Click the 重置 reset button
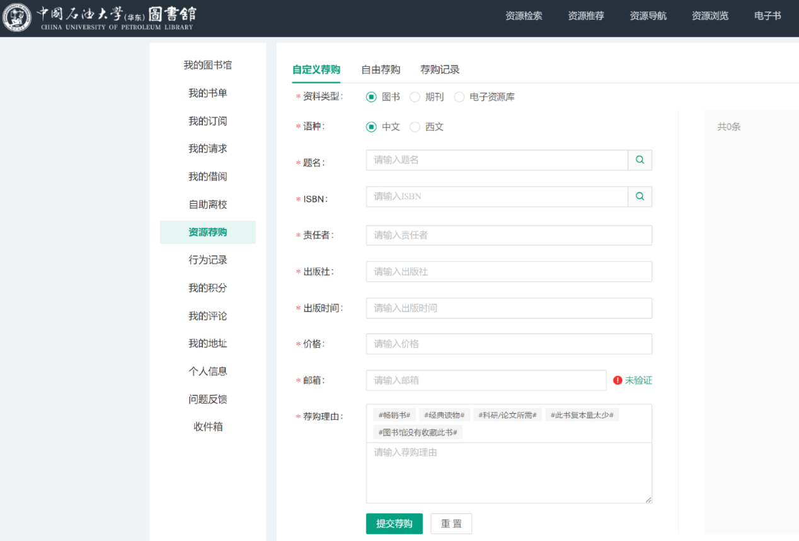Image resolution: width=799 pixels, height=541 pixels. [x=451, y=523]
